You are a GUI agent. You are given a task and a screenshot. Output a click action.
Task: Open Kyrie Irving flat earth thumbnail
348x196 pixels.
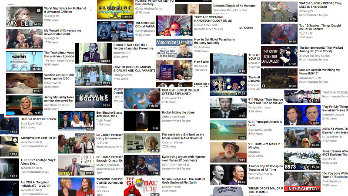tap(142, 166)
